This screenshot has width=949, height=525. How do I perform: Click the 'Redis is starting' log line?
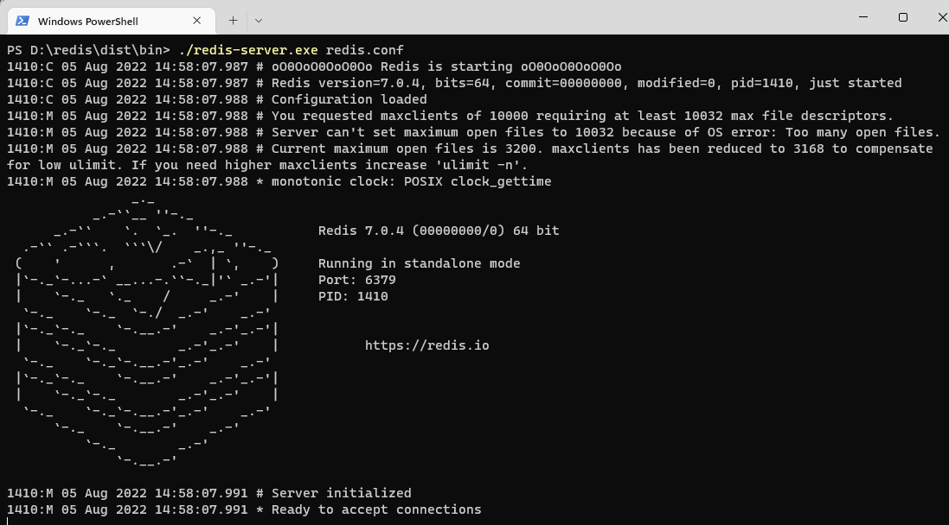click(x=446, y=66)
